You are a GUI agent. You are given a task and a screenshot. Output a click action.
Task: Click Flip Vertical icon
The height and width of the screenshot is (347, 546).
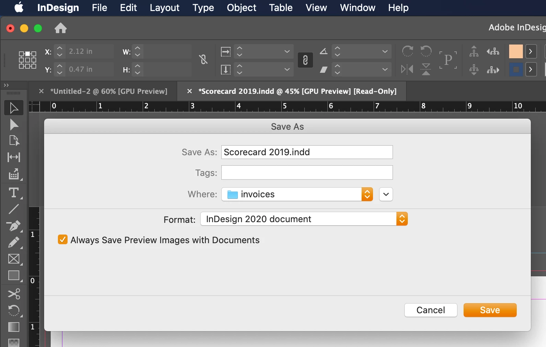(426, 69)
